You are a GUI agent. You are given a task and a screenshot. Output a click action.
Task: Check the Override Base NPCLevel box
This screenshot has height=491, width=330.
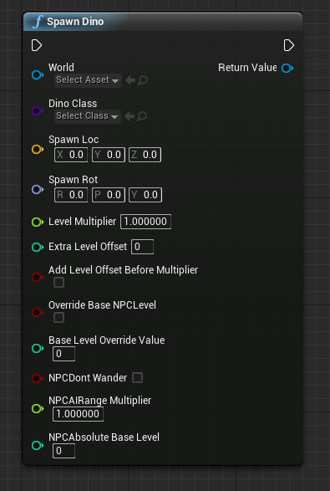click(x=58, y=317)
